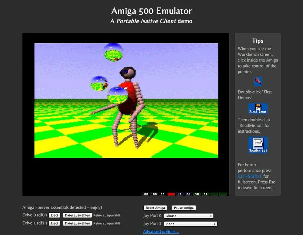Click the Reset Amiga button
The height and width of the screenshot is (235, 303).
pyautogui.click(x=155, y=208)
